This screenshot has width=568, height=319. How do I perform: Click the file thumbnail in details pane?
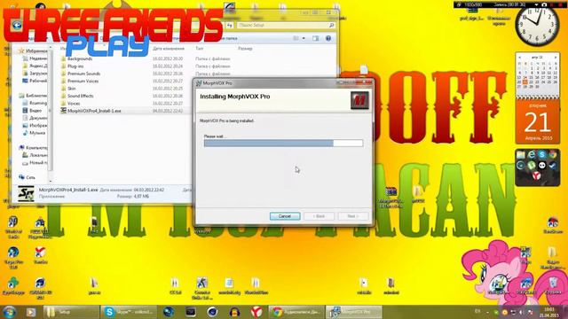26,193
